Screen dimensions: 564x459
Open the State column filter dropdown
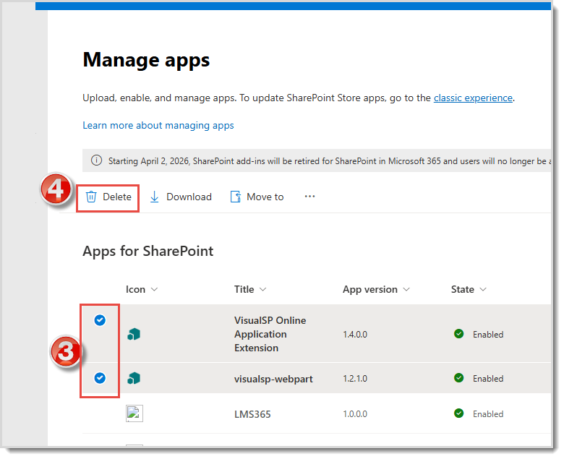click(x=482, y=290)
